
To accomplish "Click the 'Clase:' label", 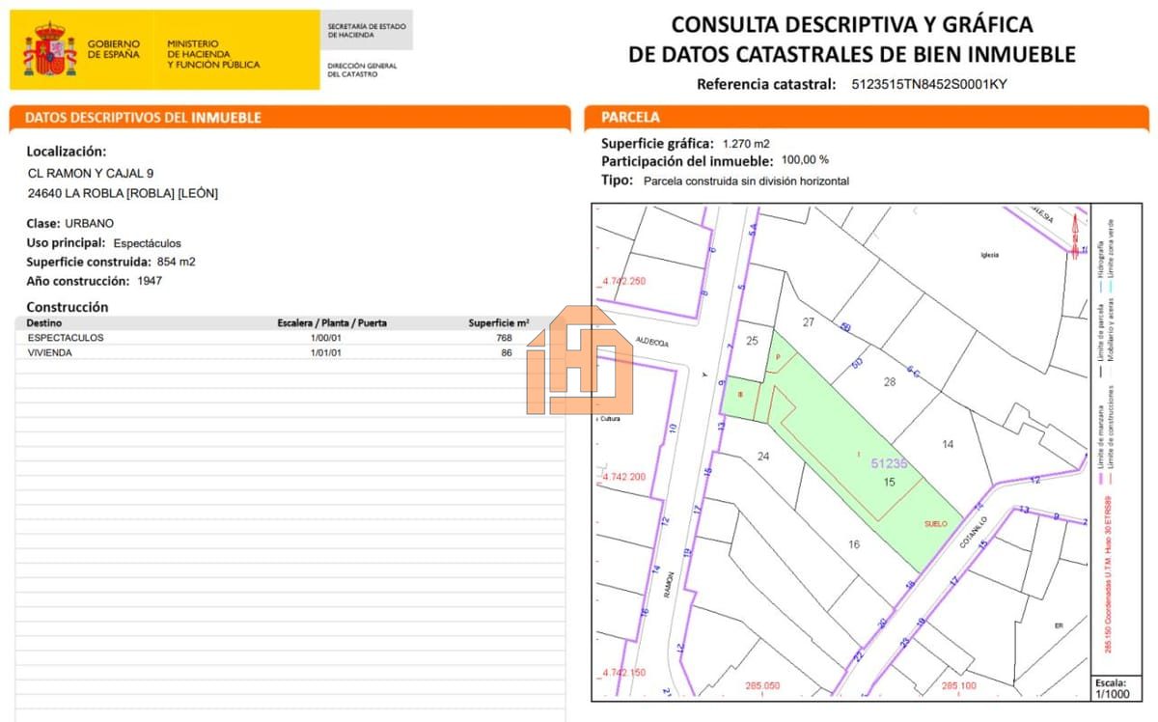I will point(43,223).
